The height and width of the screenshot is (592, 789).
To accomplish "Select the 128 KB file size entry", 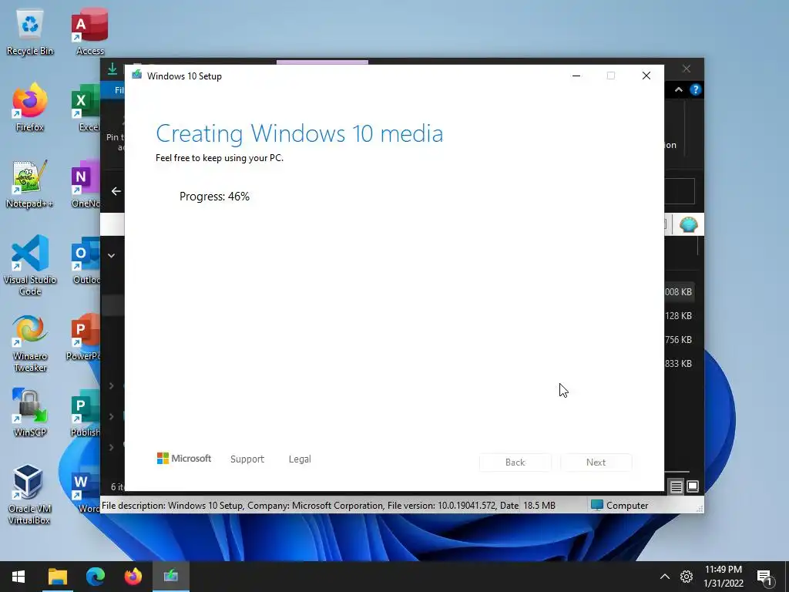I will (x=678, y=315).
